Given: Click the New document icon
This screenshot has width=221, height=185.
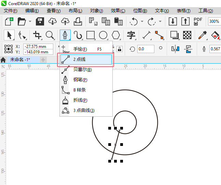Looking at the screenshot, I should click(9, 21).
